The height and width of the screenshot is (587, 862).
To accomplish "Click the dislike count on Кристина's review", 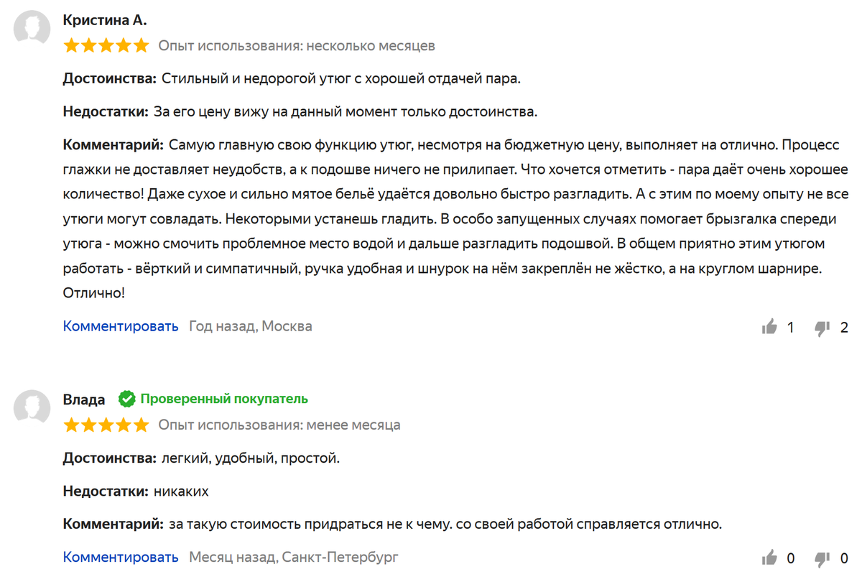I will point(844,328).
